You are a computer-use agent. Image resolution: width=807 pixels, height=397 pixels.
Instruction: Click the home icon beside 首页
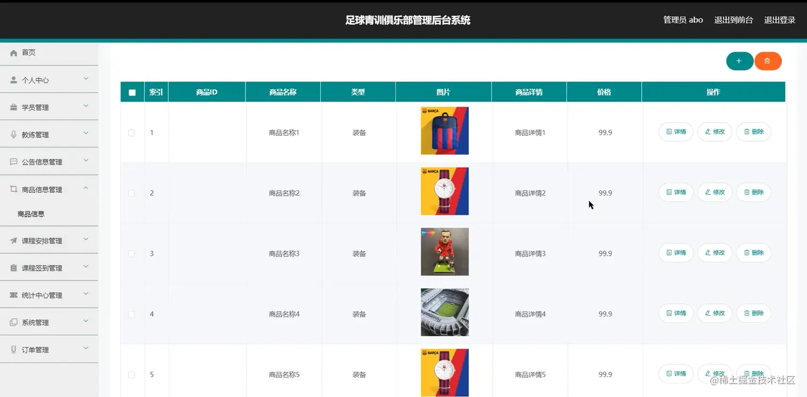[14, 53]
